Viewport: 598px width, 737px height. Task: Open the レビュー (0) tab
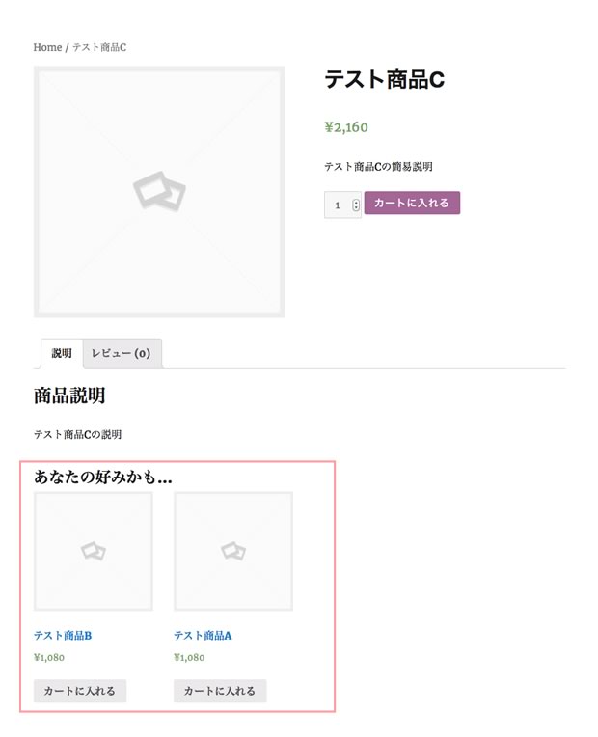coord(122,353)
